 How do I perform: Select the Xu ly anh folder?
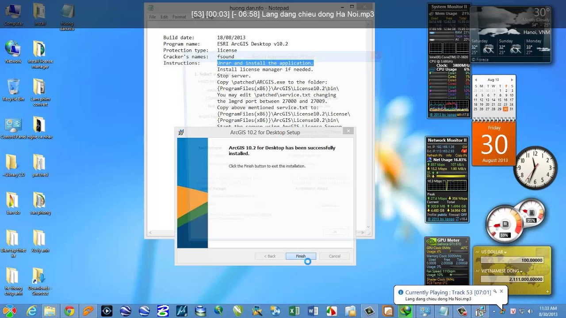point(40,242)
